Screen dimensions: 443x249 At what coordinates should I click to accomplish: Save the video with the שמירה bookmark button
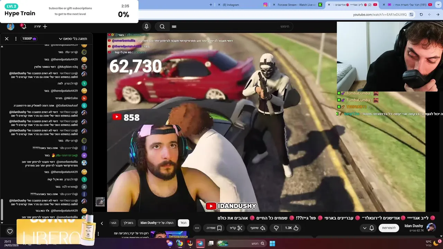[x=214, y=228]
